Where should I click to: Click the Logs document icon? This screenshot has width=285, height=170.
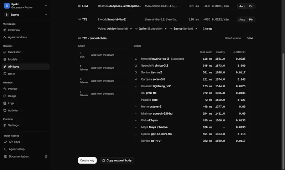pos(5,103)
